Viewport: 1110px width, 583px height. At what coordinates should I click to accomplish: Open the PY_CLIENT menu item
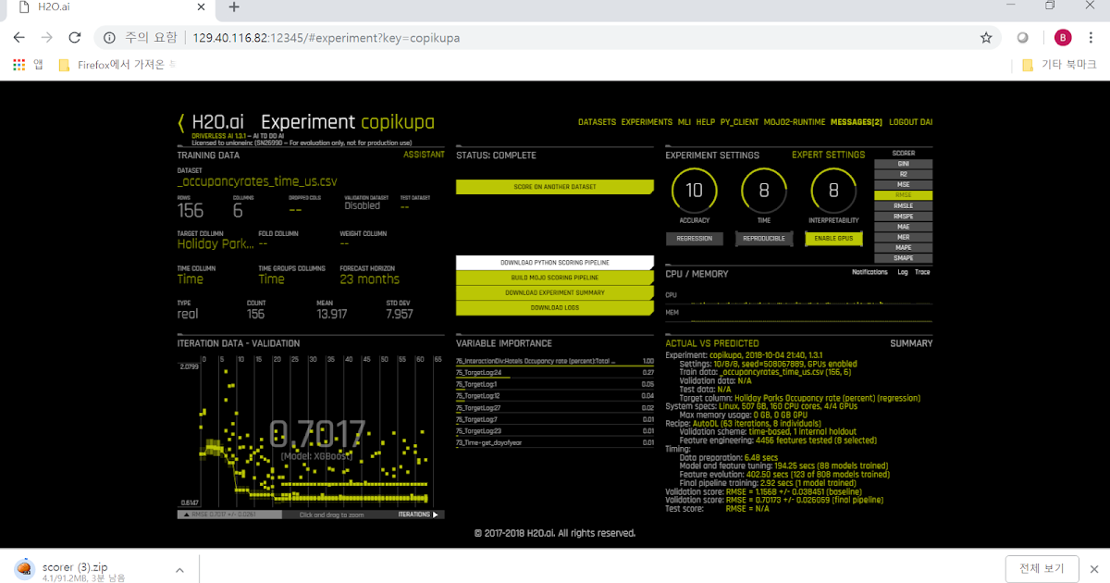739,122
